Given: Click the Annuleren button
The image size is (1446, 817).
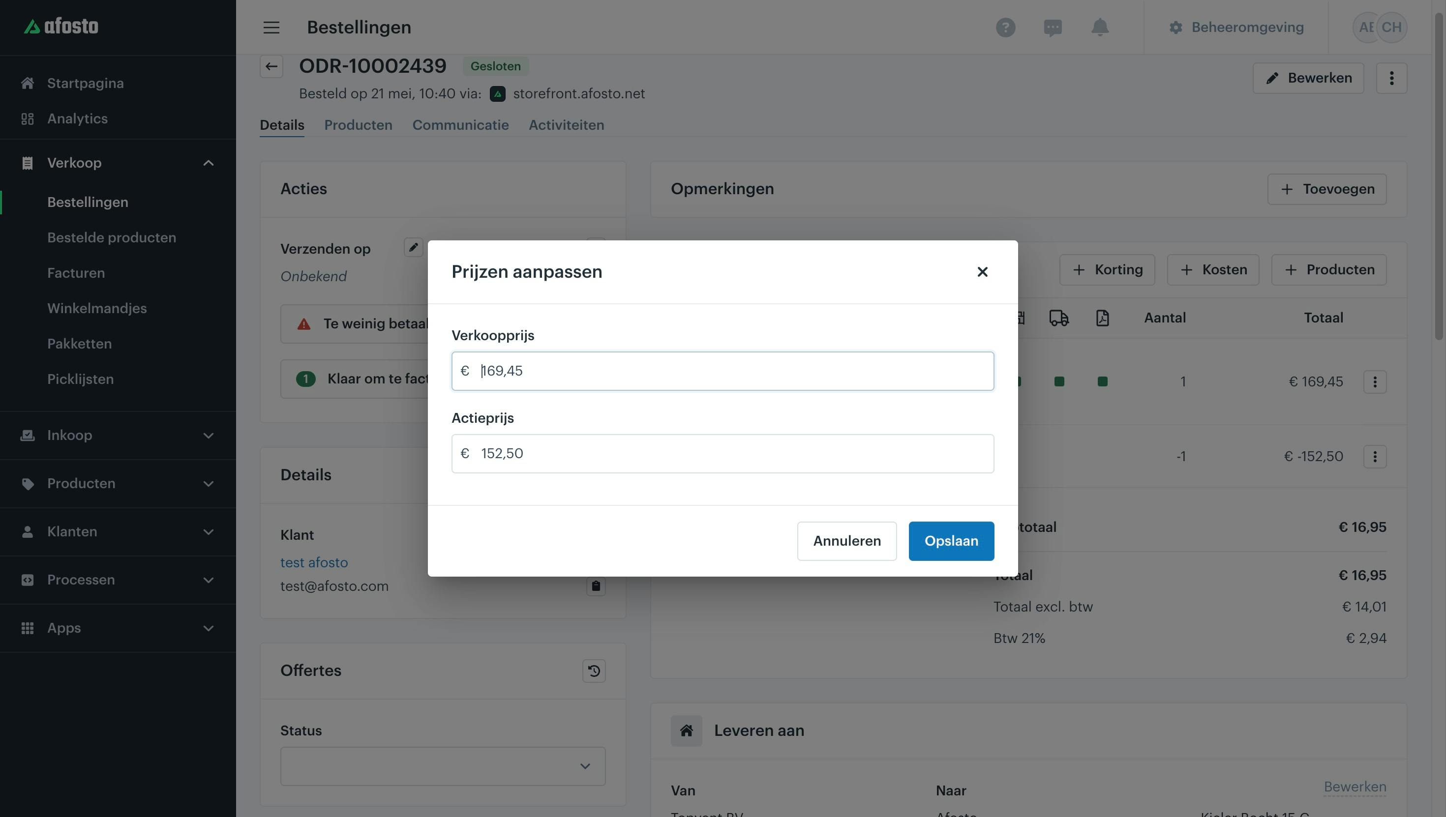Looking at the screenshot, I should pos(847,541).
